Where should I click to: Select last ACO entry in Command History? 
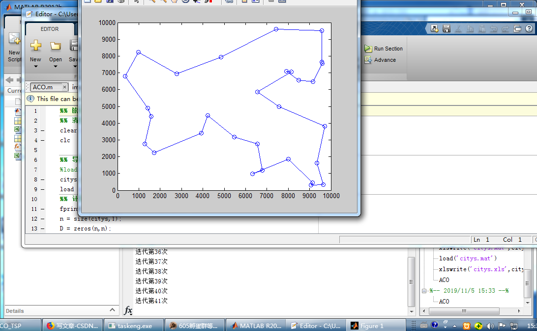tap(444, 301)
